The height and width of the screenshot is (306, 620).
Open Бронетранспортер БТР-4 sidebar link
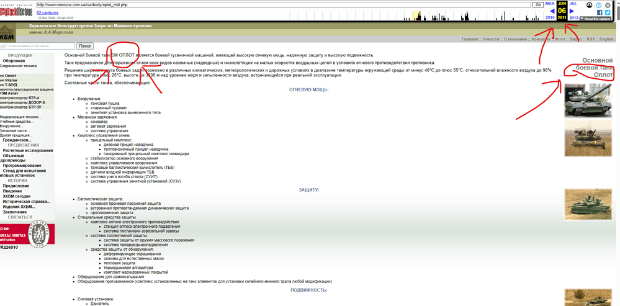[x=19, y=97]
